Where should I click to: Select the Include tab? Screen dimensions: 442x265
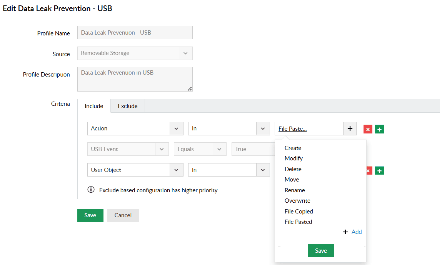pos(94,106)
